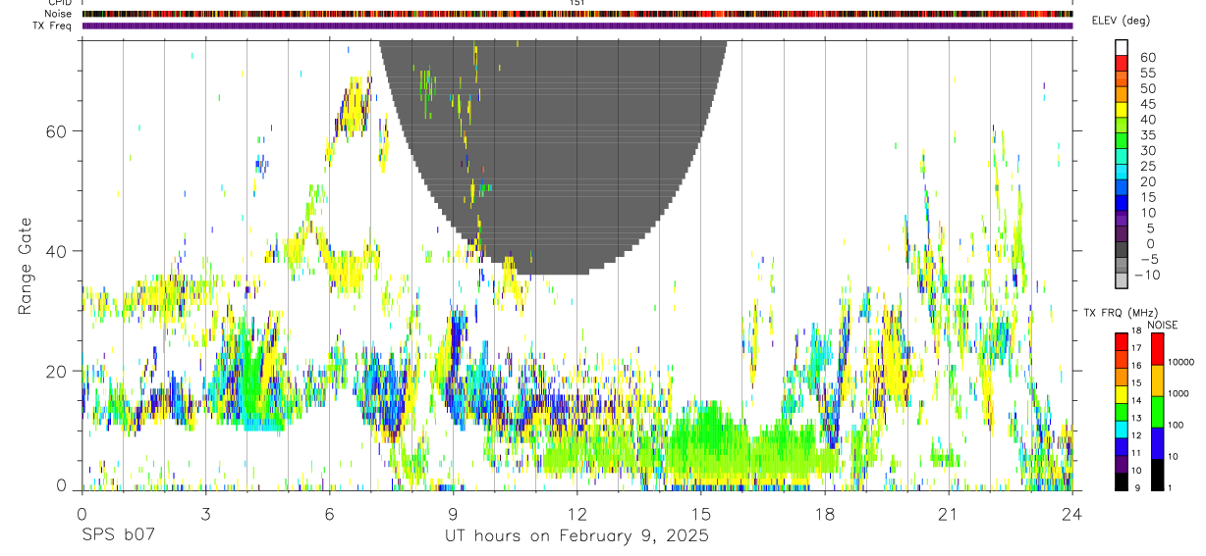Click the UT hours axis tick '21'
Image resolution: width=1206 pixels, height=556 pixels.
[x=949, y=513]
